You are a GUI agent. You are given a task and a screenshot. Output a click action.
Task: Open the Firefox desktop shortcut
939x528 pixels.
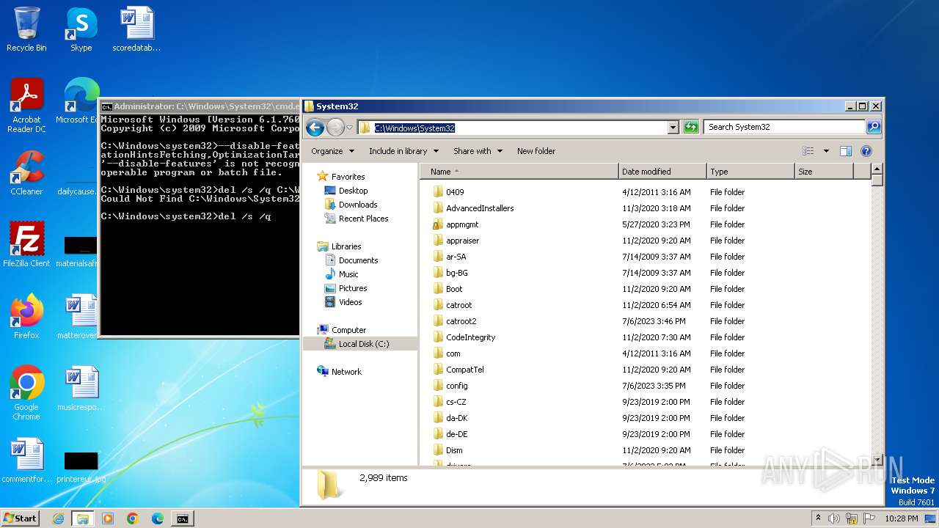26,317
